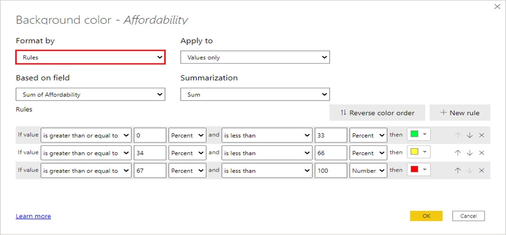The height and width of the screenshot is (235, 506).
Task: Open Percent unit dropdown next to value 66
Action: point(368,153)
